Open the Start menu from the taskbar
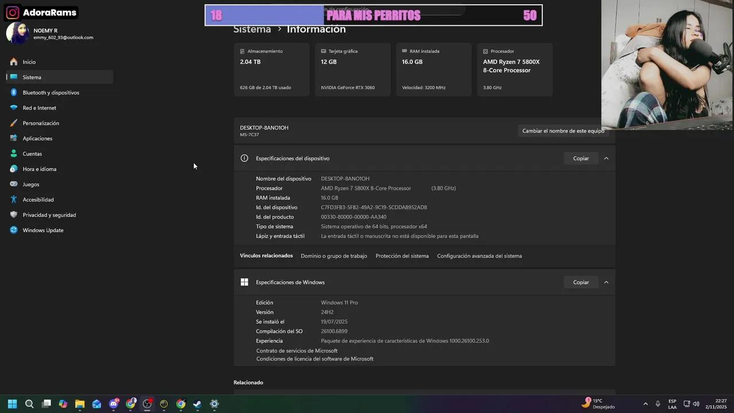The image size is (734, 413). click(x=11, y=404)
